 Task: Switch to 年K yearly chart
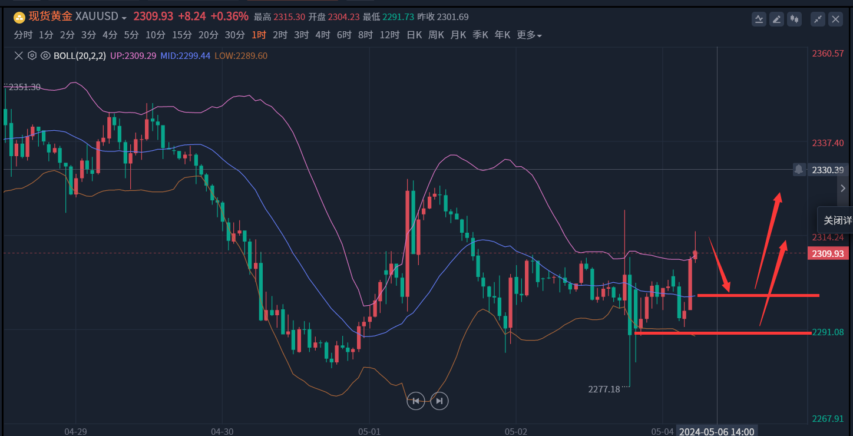(502, 35)
